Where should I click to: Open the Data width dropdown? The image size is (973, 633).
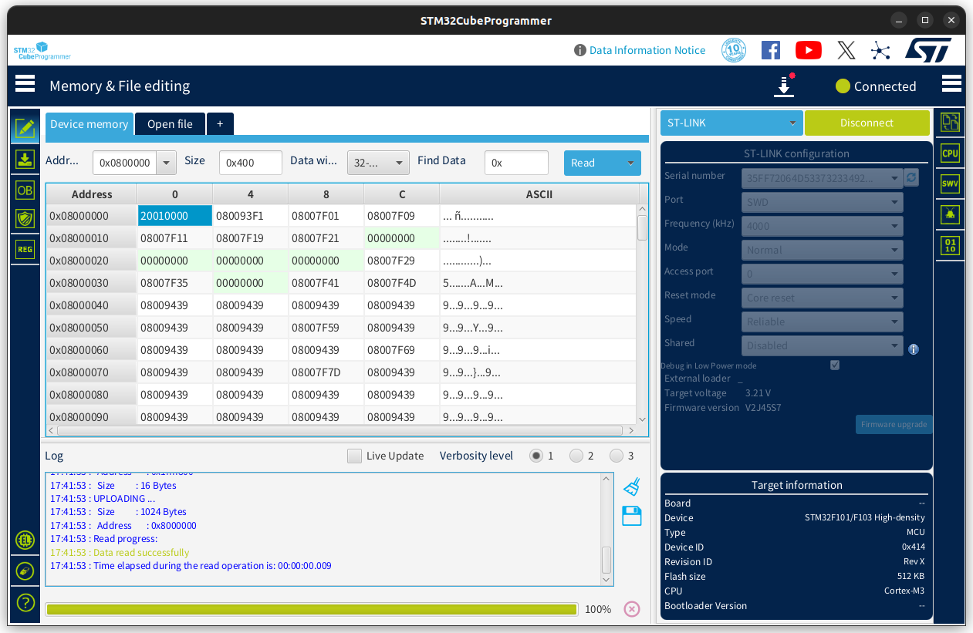(x=378, y=163)
